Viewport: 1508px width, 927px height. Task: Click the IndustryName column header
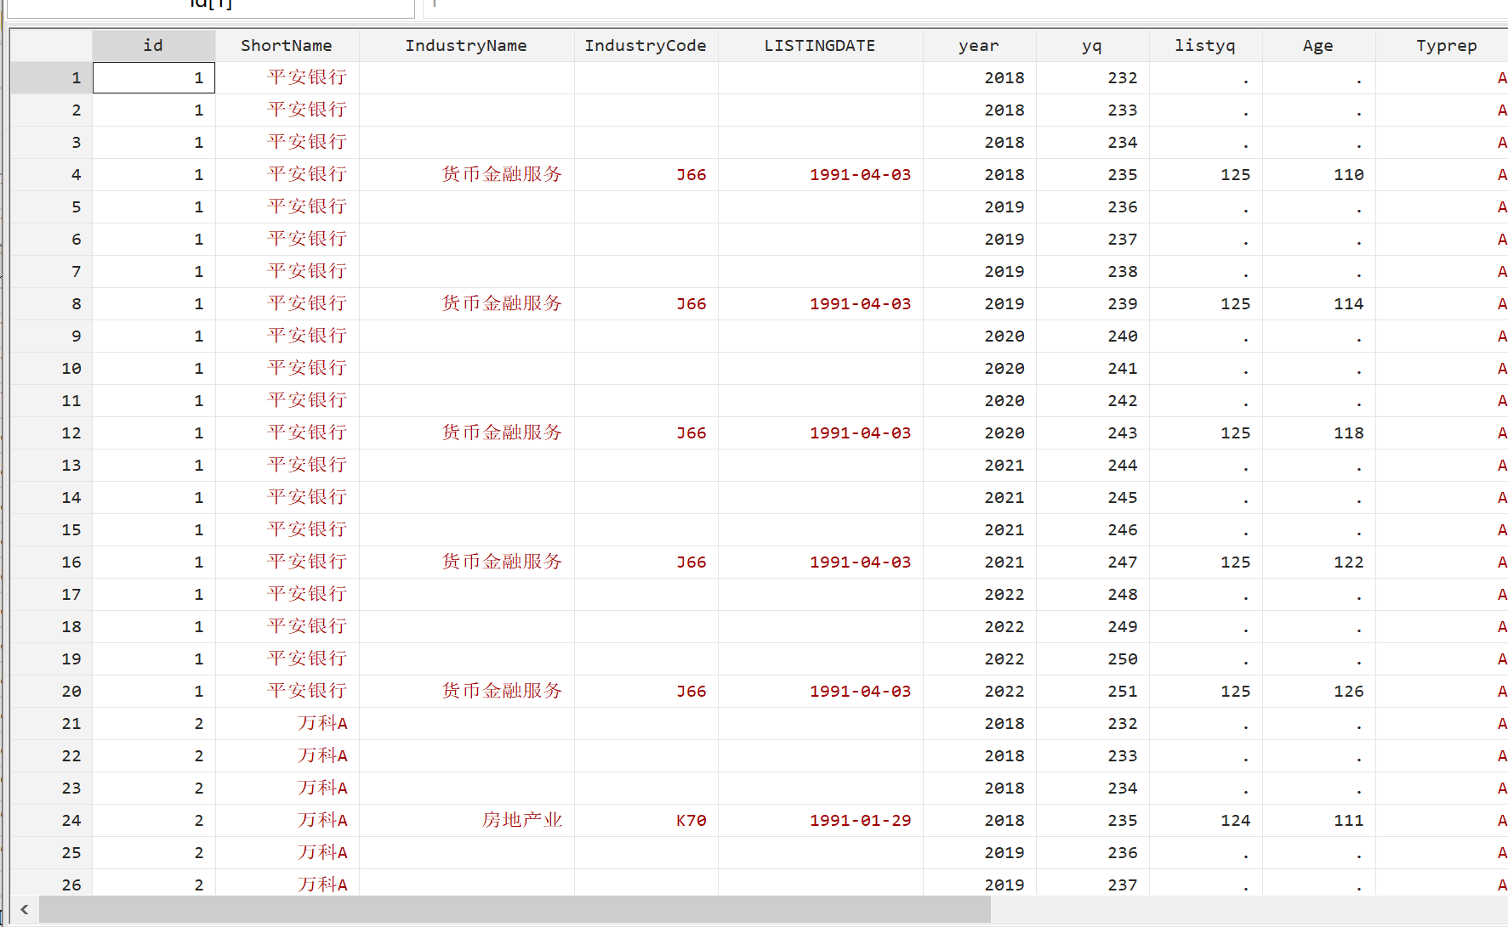[x=466, y=46]
